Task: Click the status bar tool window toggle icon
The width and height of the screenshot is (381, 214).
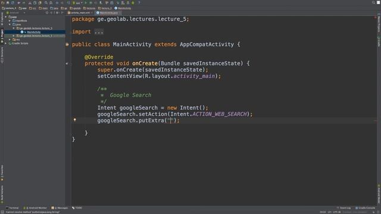Action: click(2, 212)
